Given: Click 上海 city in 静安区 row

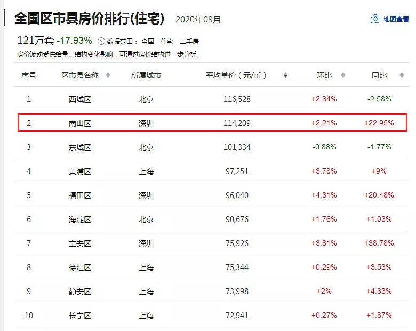Looking at the screenshot, I should click(146, 291).
